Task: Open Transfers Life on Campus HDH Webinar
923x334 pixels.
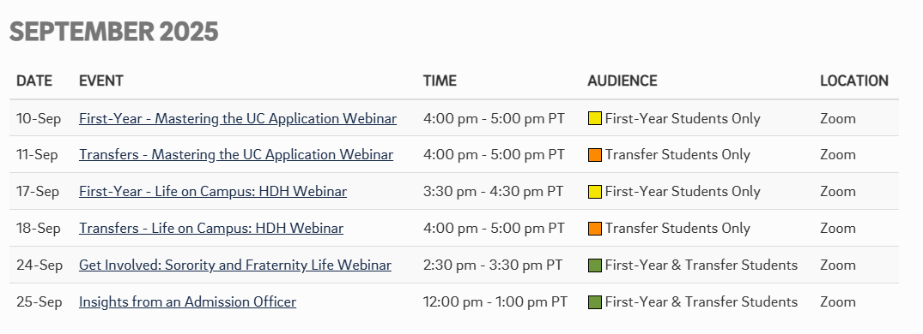Action: point(211,229)
